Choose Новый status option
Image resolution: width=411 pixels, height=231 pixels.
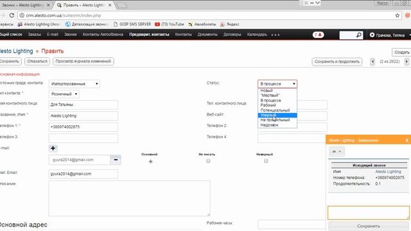277,90
